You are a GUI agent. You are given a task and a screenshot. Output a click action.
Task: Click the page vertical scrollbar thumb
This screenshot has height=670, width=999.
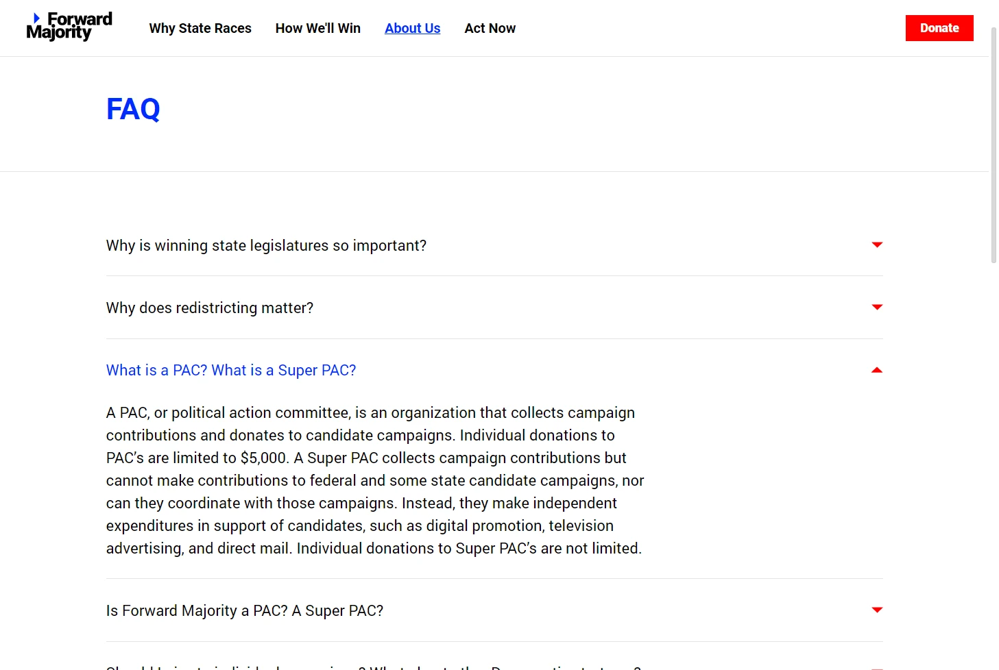pos(994,145)
